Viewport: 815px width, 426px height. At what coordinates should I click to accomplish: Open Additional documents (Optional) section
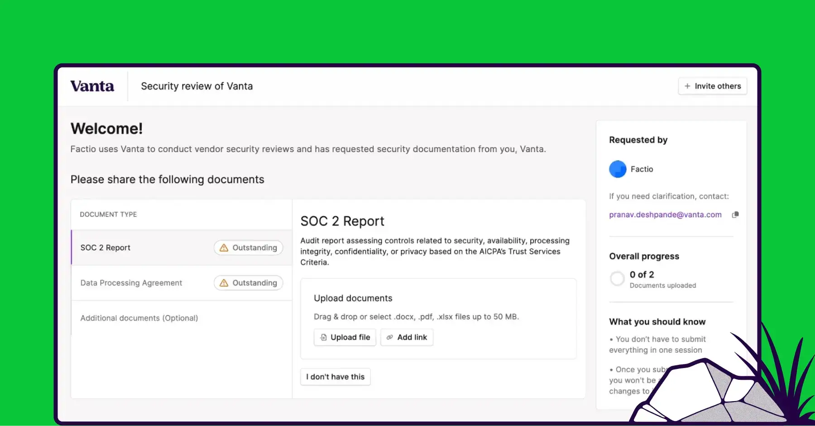click(x=139, y=318)
